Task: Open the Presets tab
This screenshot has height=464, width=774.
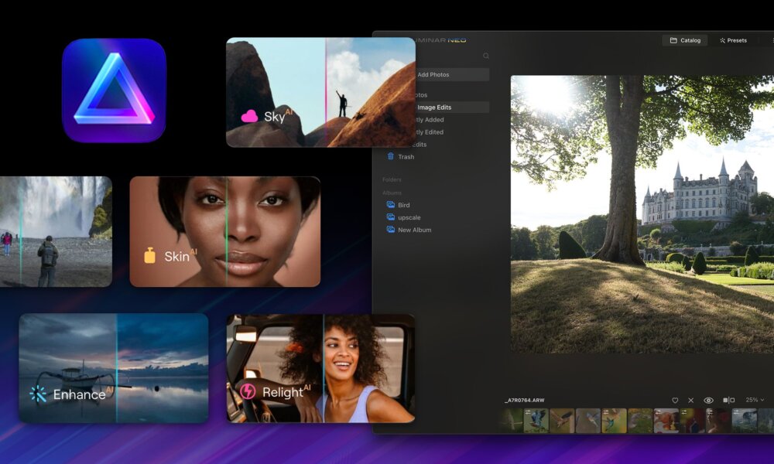Action: tap(733, 40)
